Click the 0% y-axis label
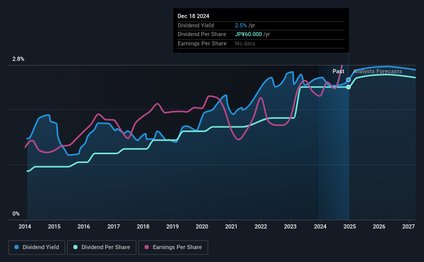The image size is (424, 262). coord(16,214)
